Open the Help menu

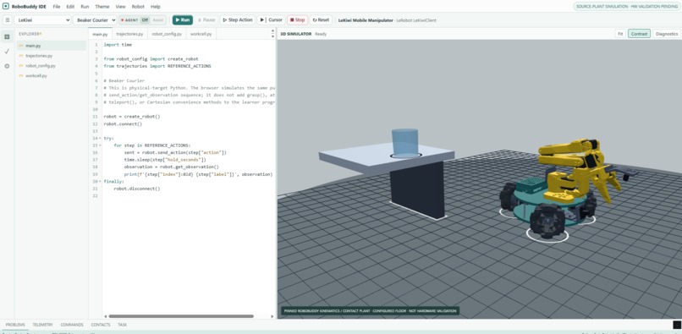coord(156,7)
